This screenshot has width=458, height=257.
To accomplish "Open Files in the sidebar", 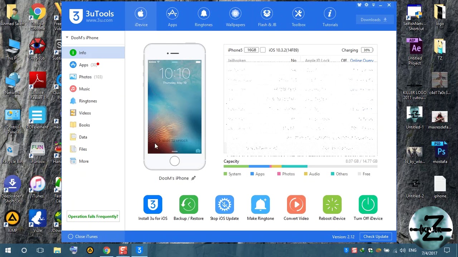I will coord(93,149).
